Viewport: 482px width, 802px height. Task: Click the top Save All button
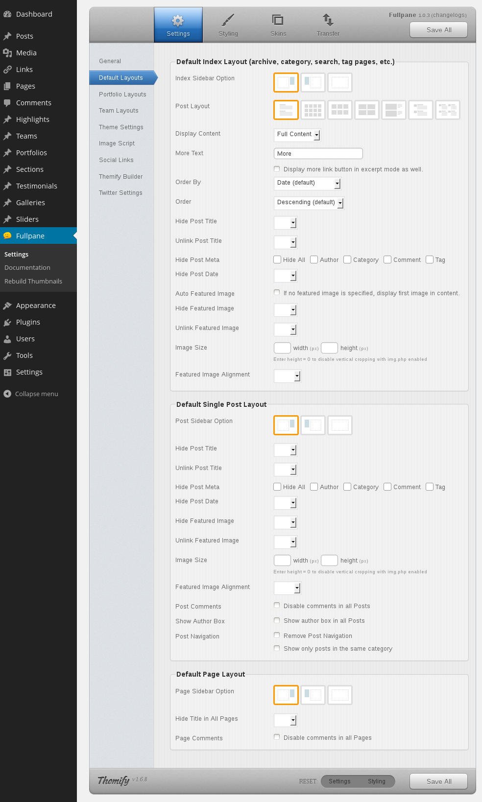point(438,30)
